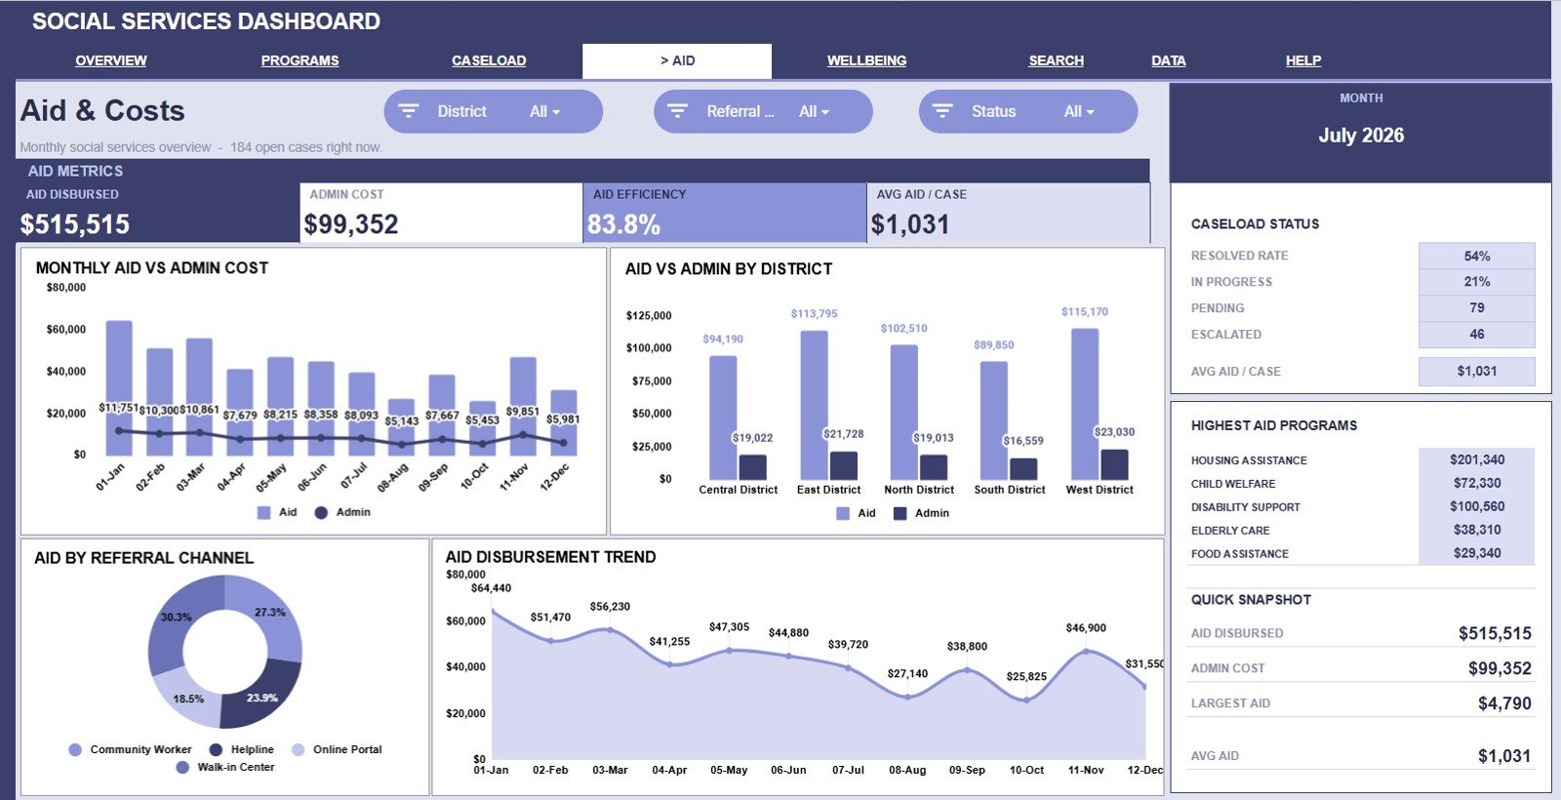Open the Wellbeing tab
The image size is (1561, 800).
(x=866, y=60)
